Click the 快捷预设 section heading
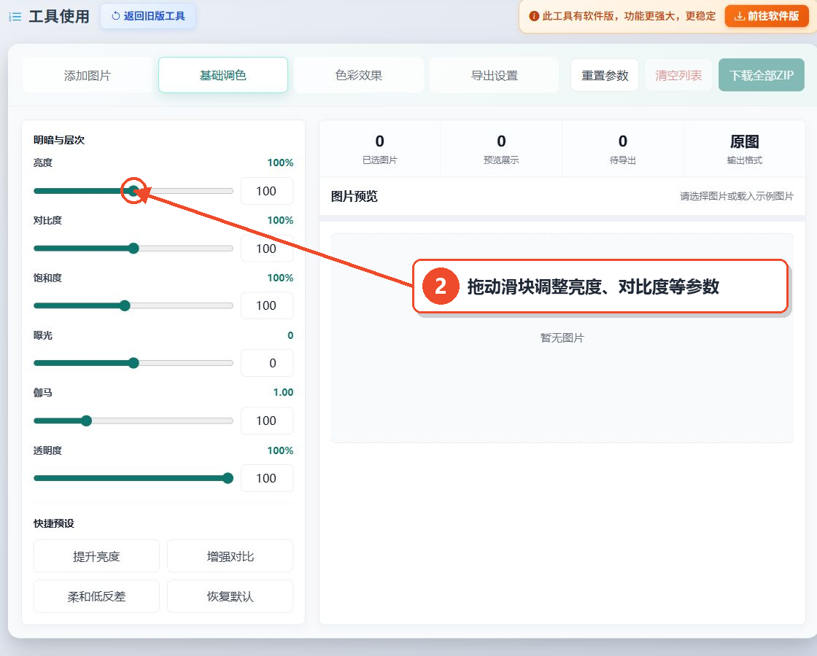This screenshot has width=817, height=656. coord(54,523)
